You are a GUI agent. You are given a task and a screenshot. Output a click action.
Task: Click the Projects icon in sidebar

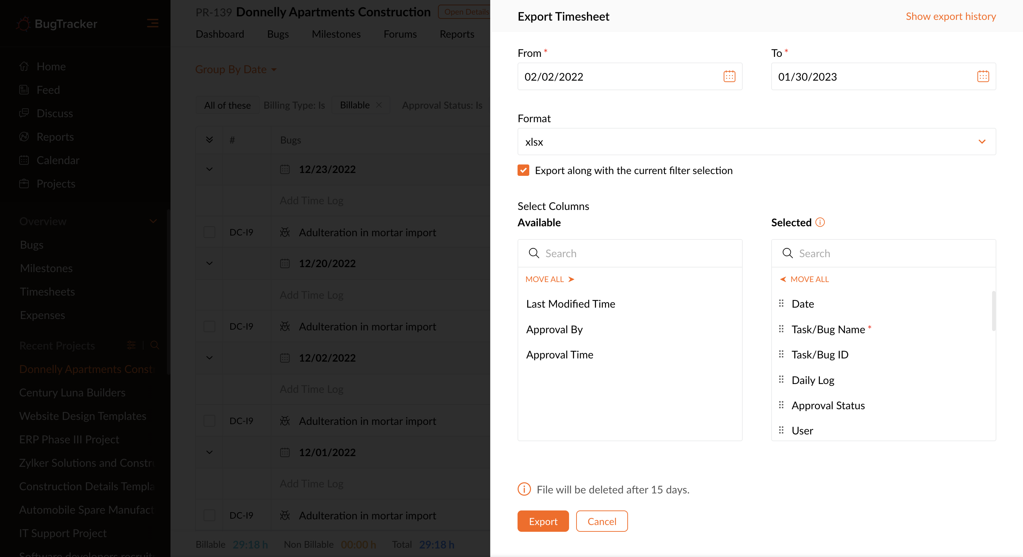point(24,183)
